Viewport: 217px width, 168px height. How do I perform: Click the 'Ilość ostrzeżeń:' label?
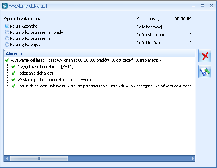point(151,35)
